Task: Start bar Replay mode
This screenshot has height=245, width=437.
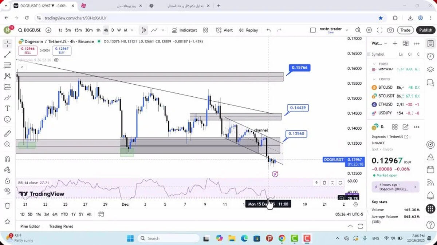Action: (x=248, y=30)
